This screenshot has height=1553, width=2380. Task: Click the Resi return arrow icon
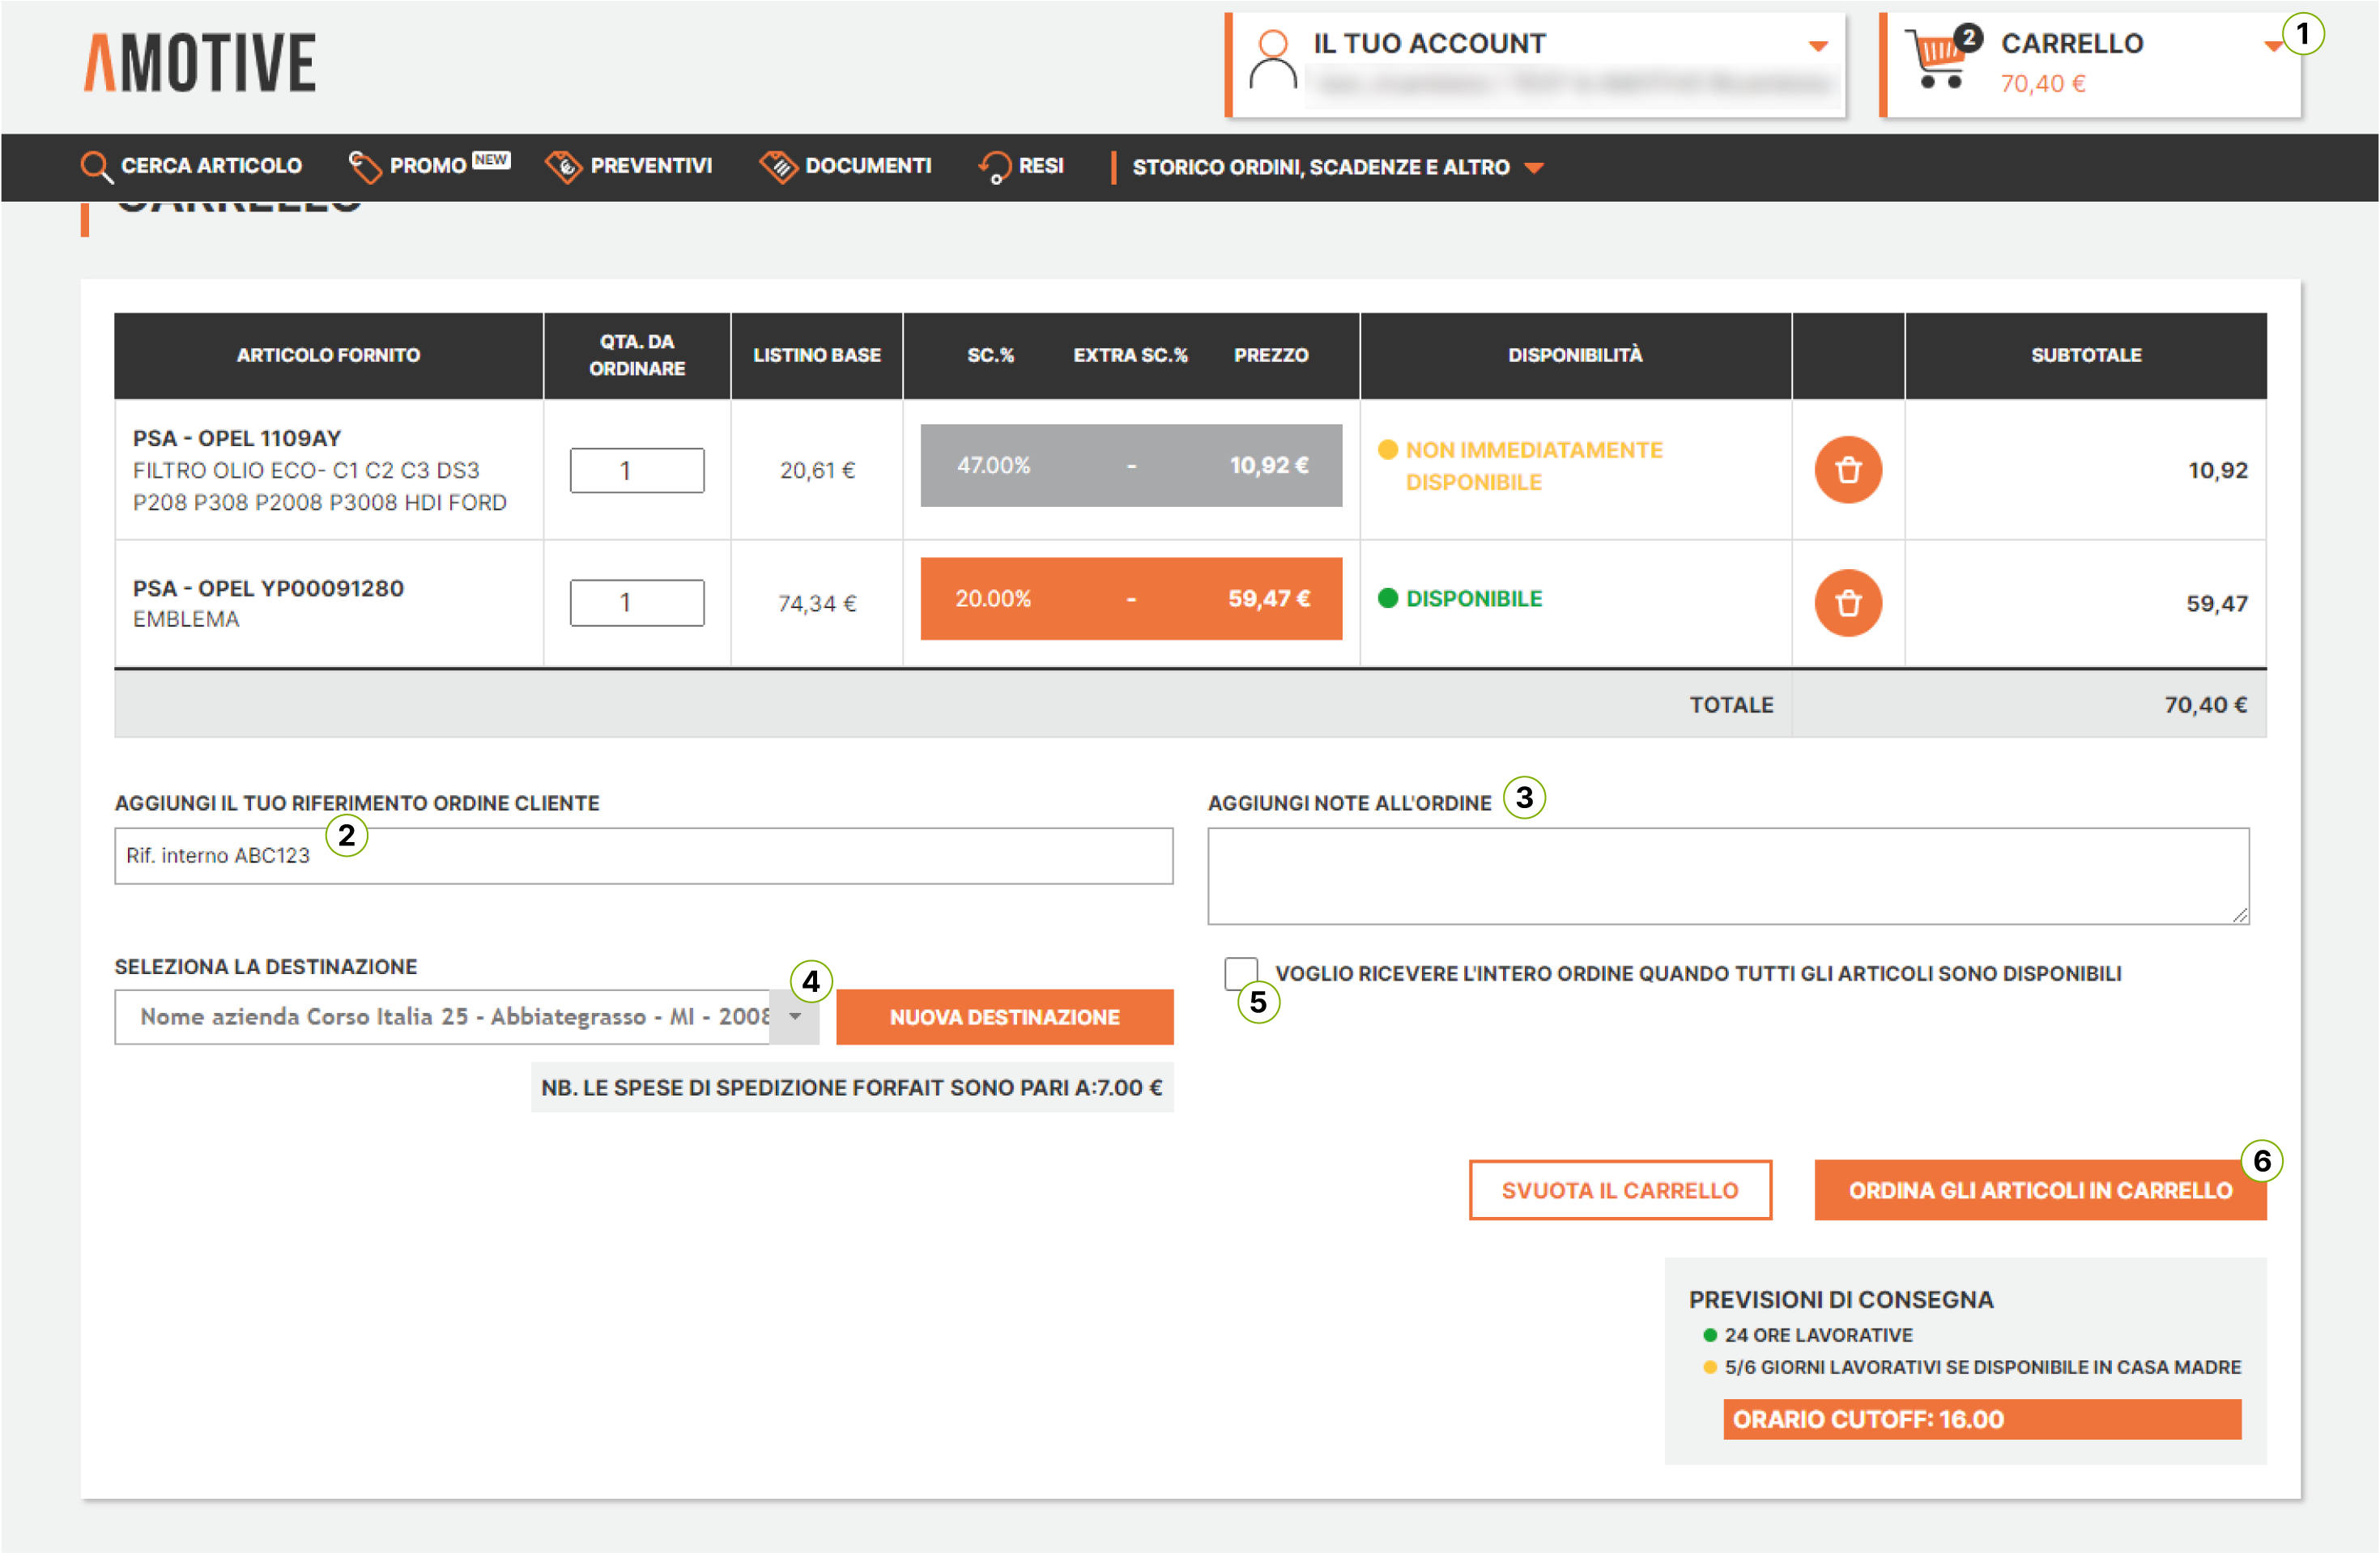995,167
